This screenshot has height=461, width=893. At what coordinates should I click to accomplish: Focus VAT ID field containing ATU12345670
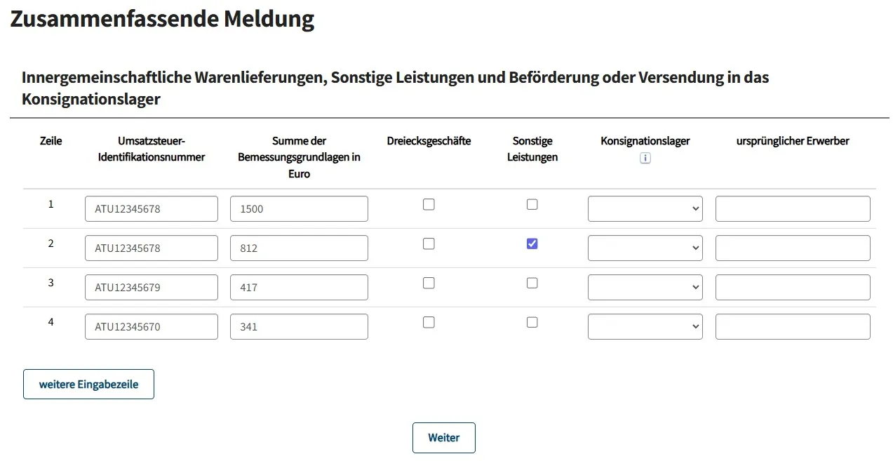click(152, 326)
